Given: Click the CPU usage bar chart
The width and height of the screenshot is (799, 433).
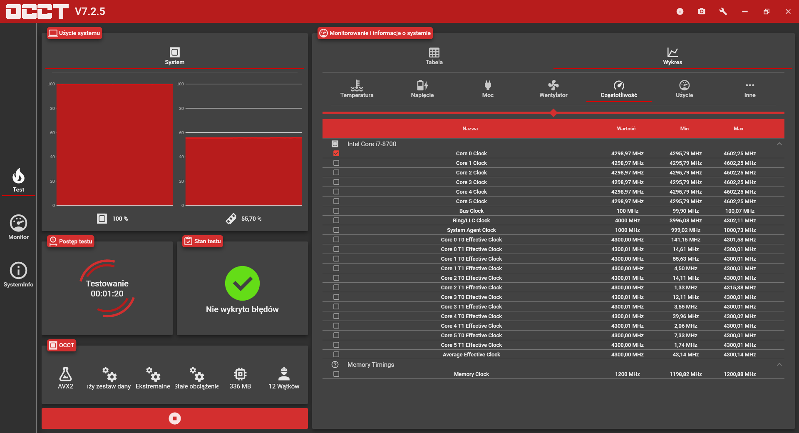Looking at the screenshot, I should tap(114, 144).
